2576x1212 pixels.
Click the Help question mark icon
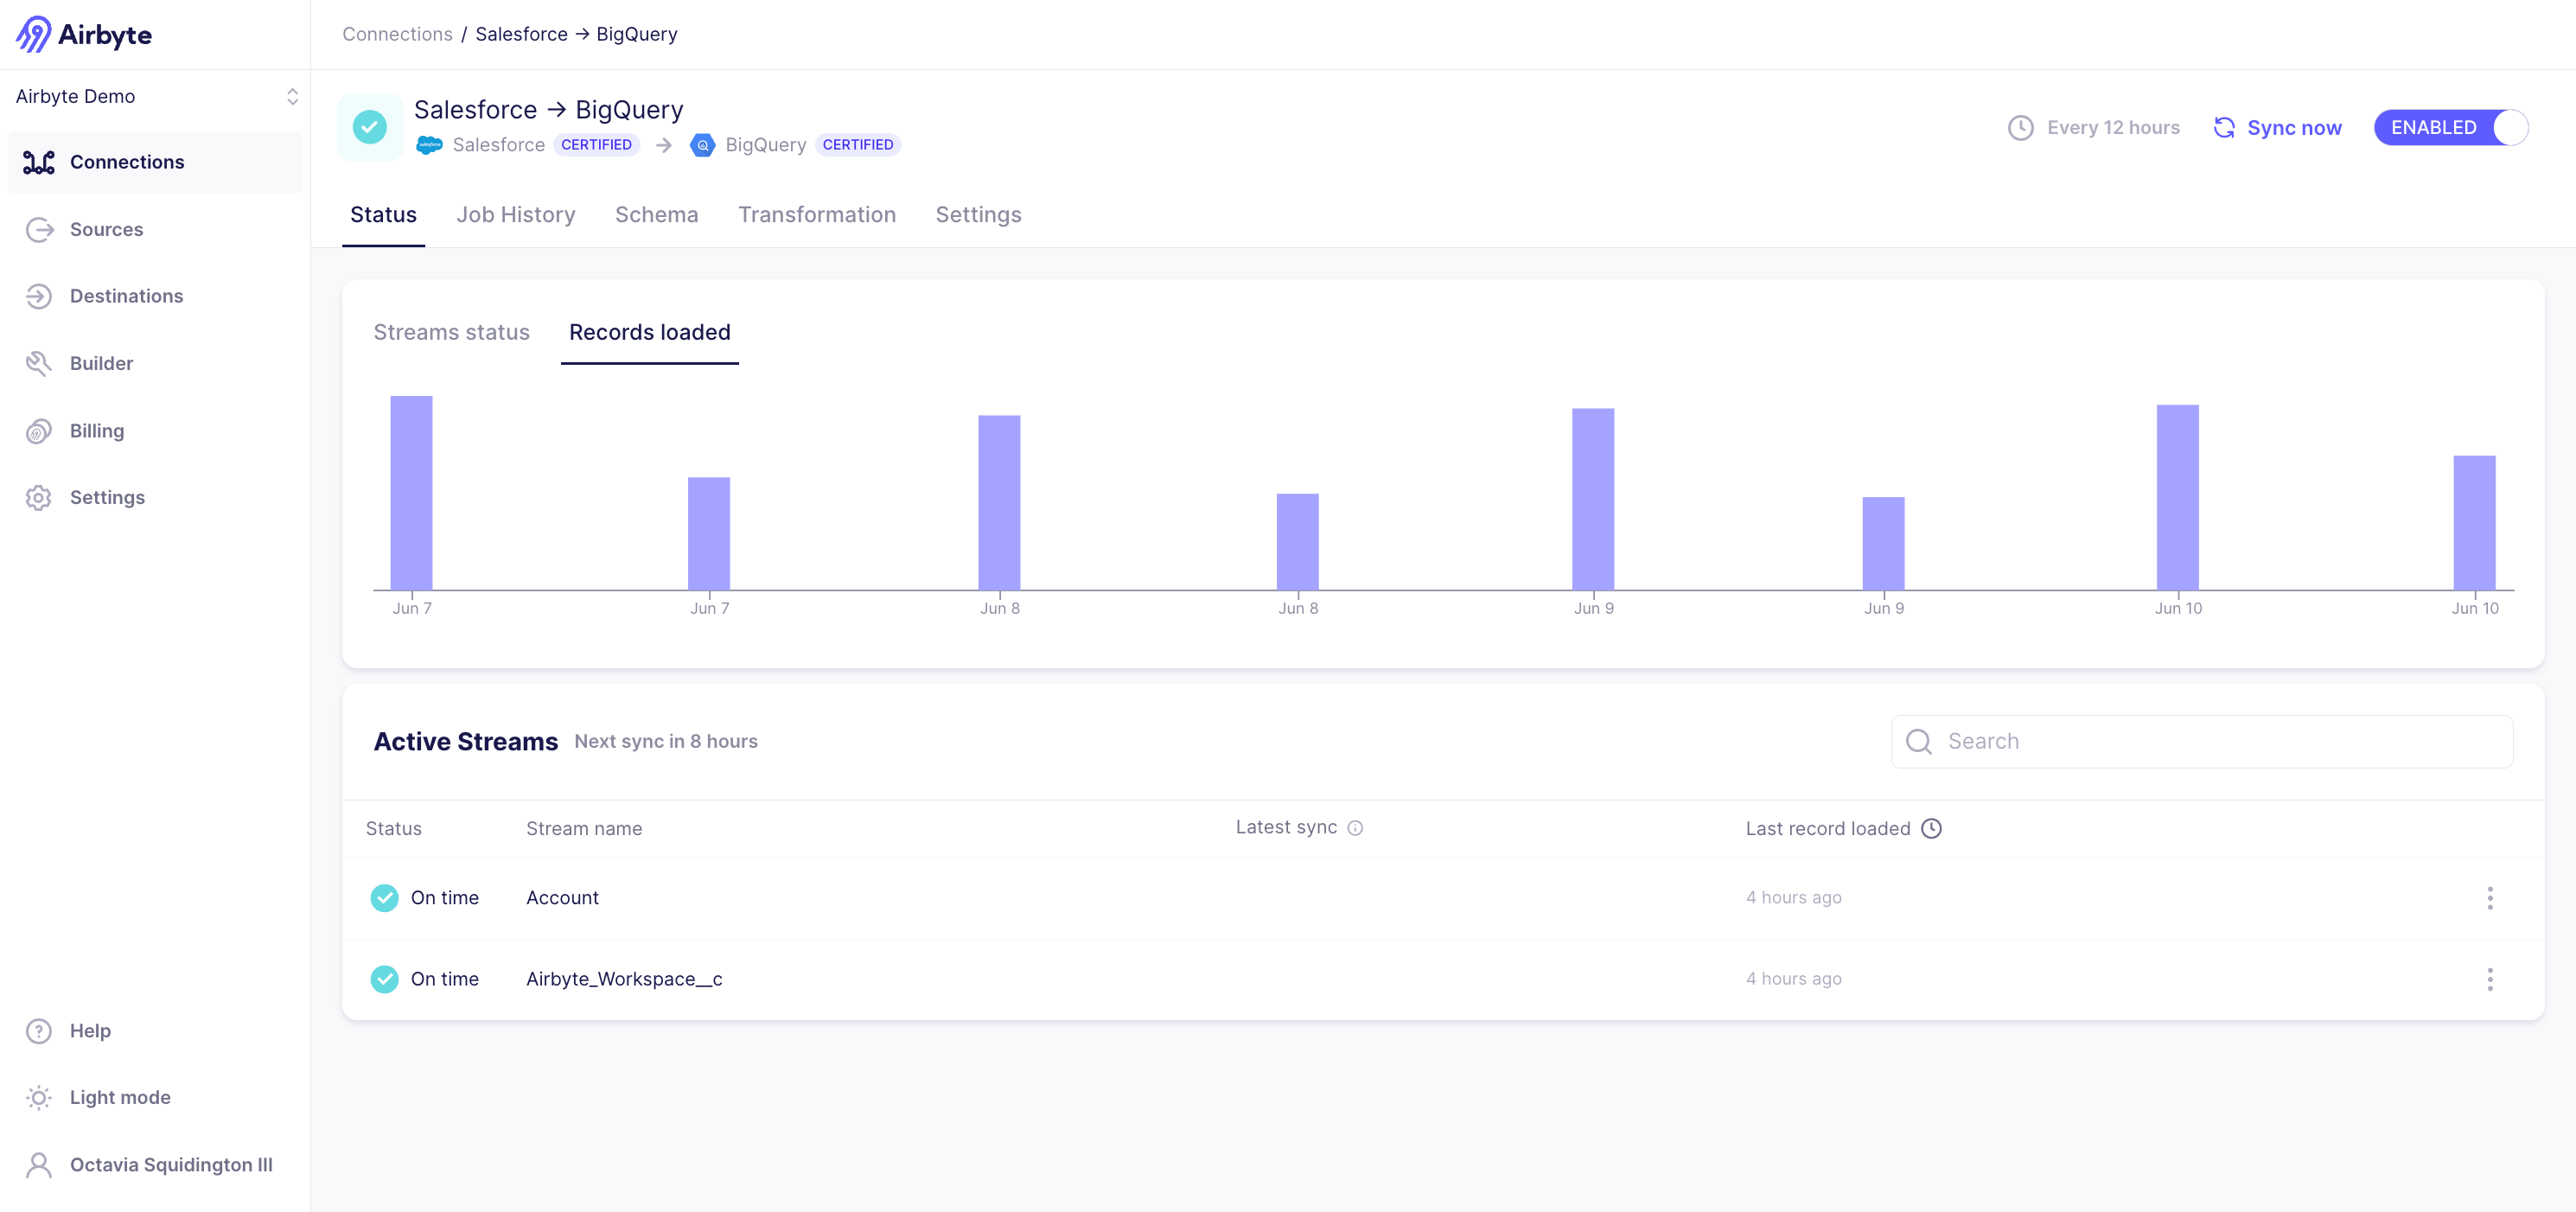[39, 1031]
